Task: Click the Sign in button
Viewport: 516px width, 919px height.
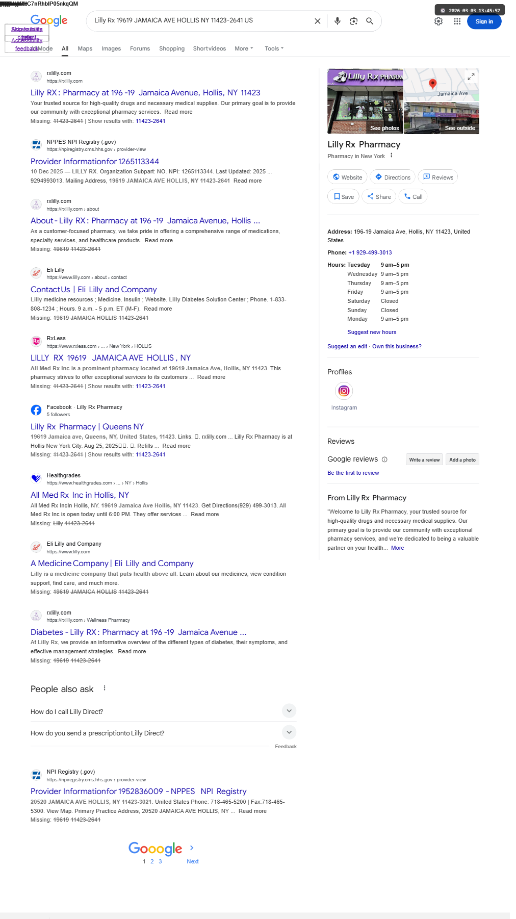Action: pyautogui.click(x=484, y=21)
